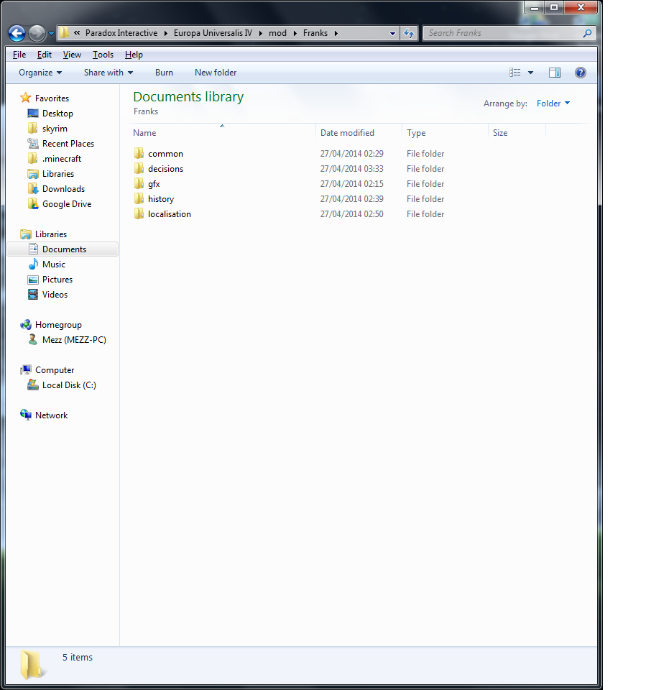The image size is (669, 690).
Task: Open the More view options arrow
Action: click(x=530, y=73)
